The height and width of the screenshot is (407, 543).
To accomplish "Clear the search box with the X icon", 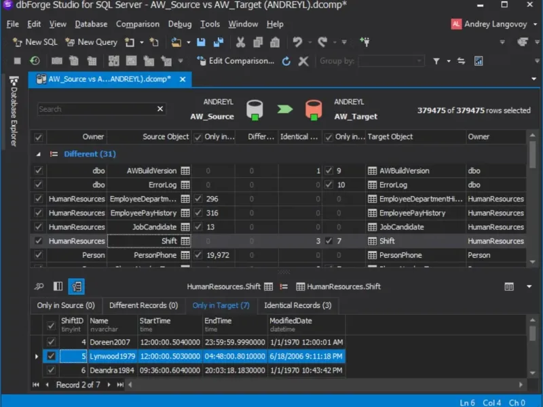I will [x=160, y=109].
